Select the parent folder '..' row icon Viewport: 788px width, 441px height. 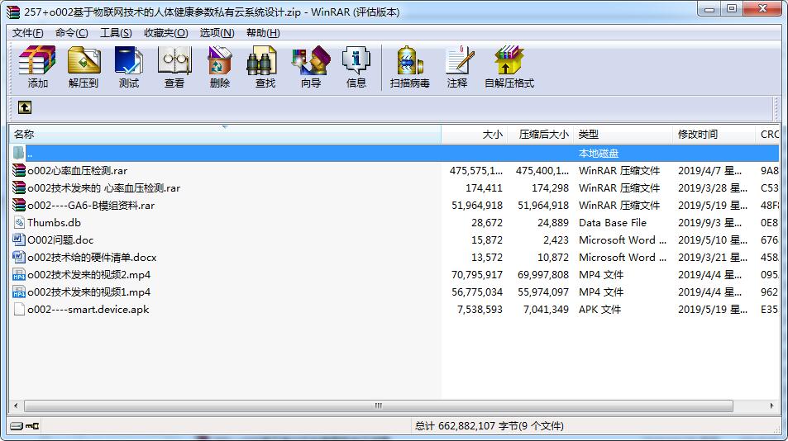pos(18,153)
